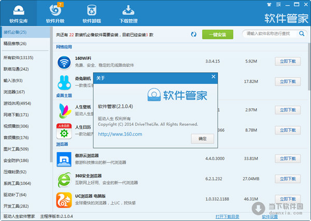Screen dimensions: 311x221
Task: Download 人生壁纸 with 立即下载
Action: pyautogui.click(x=288, y=110)
